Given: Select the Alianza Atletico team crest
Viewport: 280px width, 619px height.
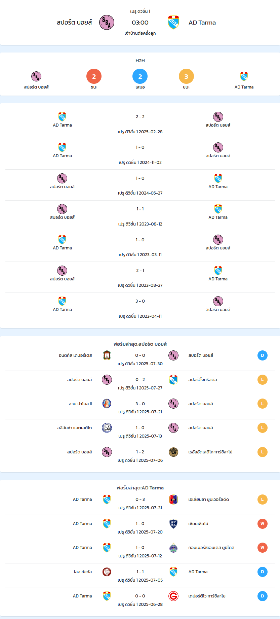Looking at the screenshot, I should (107, 428).
